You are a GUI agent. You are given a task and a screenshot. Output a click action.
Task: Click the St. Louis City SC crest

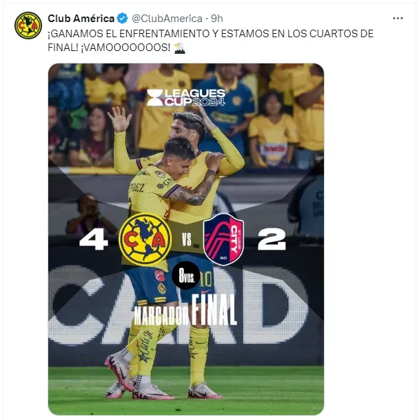[x=223, y=239]
